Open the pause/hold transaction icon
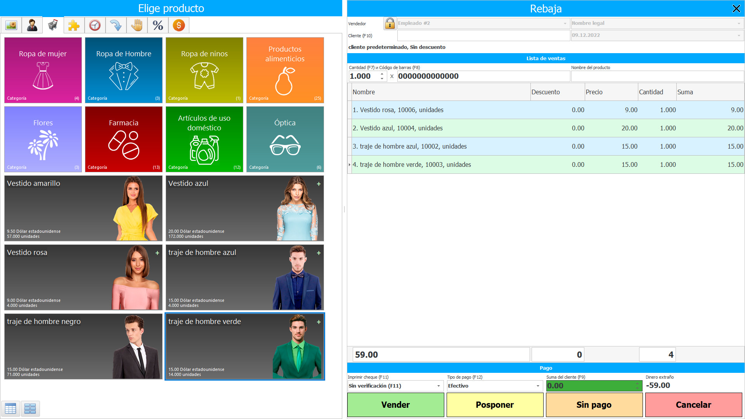745x419 pixels. point(135,26)
